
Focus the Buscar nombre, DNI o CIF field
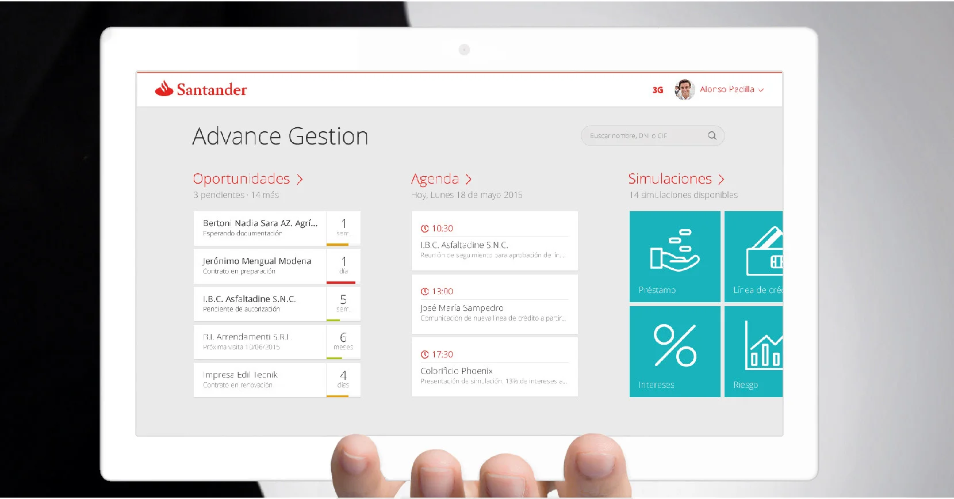click(x=652, y=136)
